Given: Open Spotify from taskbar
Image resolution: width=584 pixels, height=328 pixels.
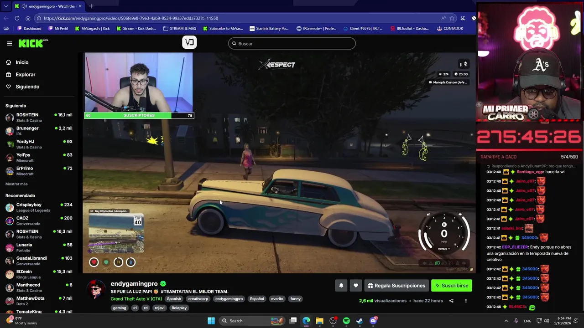Looking at the screenshot, I should [346, 321].
